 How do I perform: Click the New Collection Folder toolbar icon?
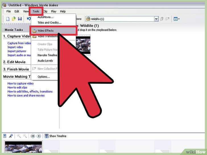pyautogui.click(x=168, y=19)
